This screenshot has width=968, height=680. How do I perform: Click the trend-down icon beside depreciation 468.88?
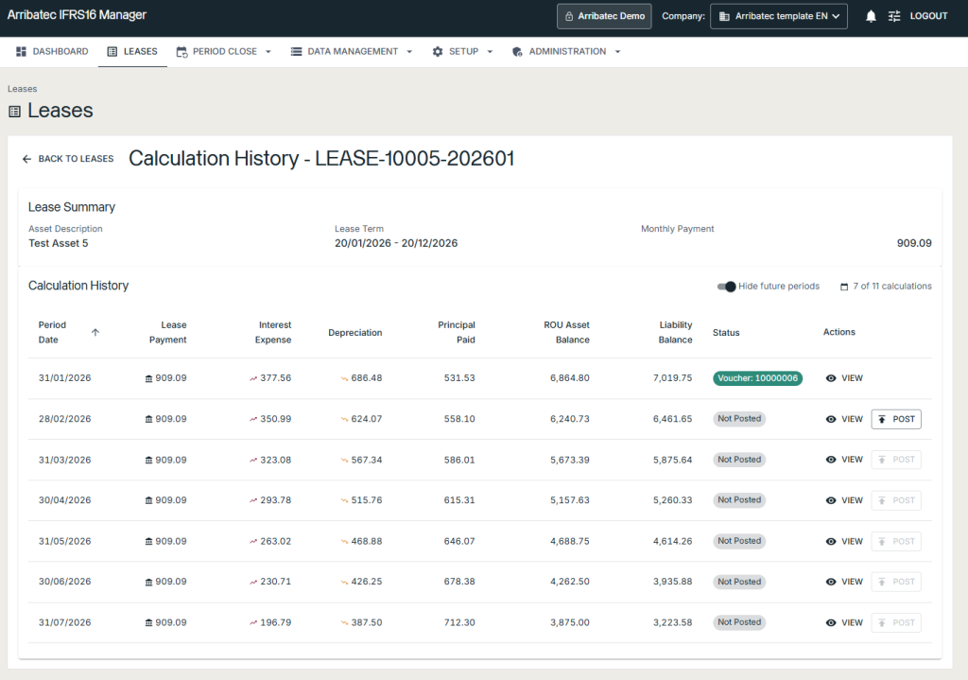[x=344, y=542]
